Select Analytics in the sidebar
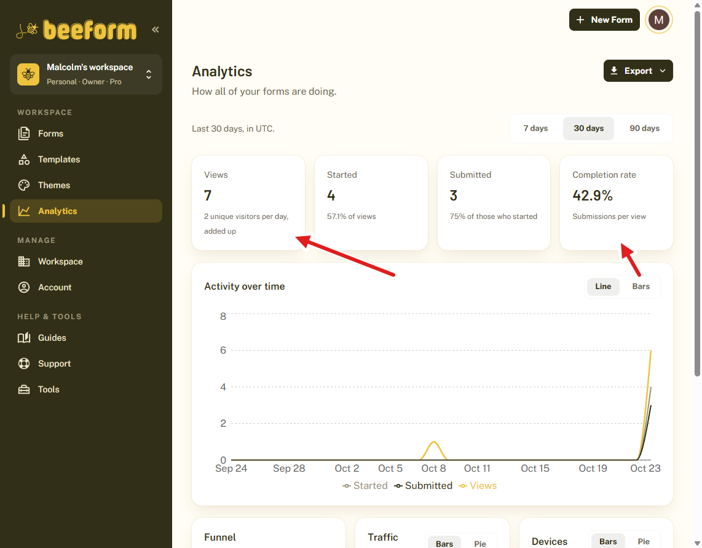The height and width of the screenshot is (548, 702). (86, 211)
